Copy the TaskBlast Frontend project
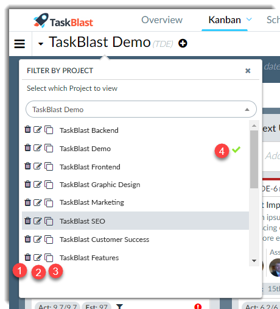Image resolution: width=280 pixels, height=309 pixels. coord(49,166)
